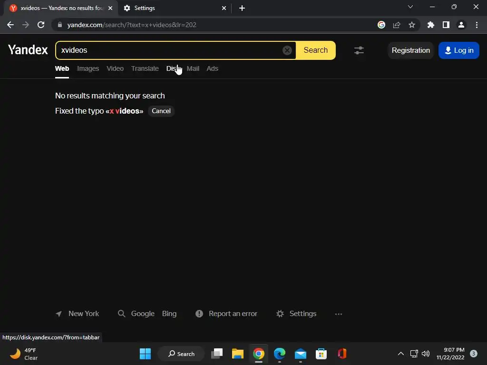This screenshot has width=487, height=365.
Task: Toggle the browser side panel
Action: (x=446, y=25)
